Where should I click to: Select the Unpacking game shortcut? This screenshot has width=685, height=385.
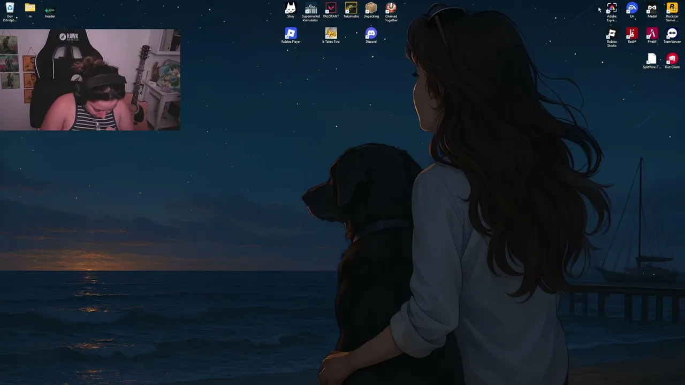point(371,10)
